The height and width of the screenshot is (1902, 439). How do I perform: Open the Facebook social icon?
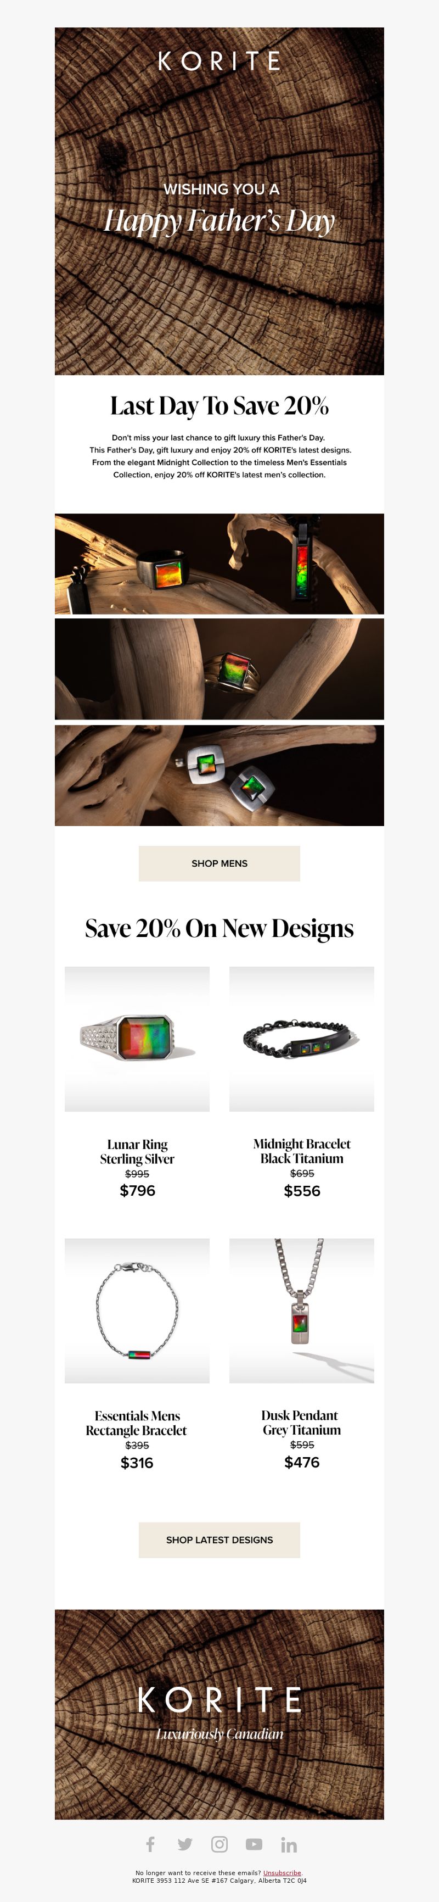pyautogui.click(x=150, y=1844)
